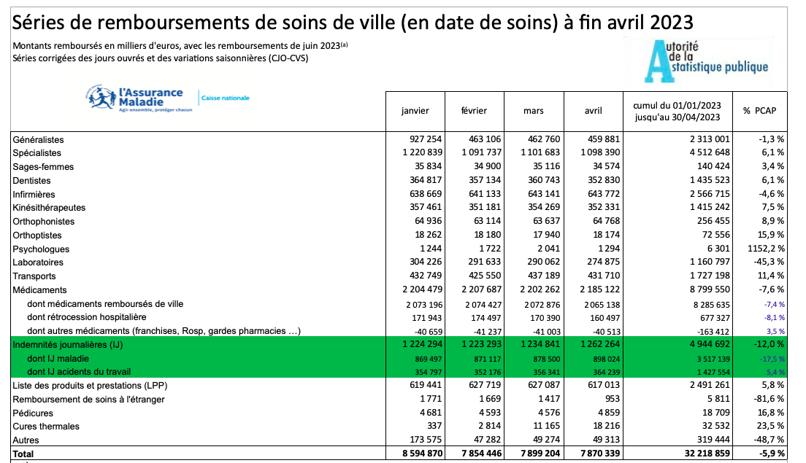Image resolution: width=806 pixels, height=463 pixels.
Task: Click the 'Orthophonistes' row label
Action: click(43, 222)
